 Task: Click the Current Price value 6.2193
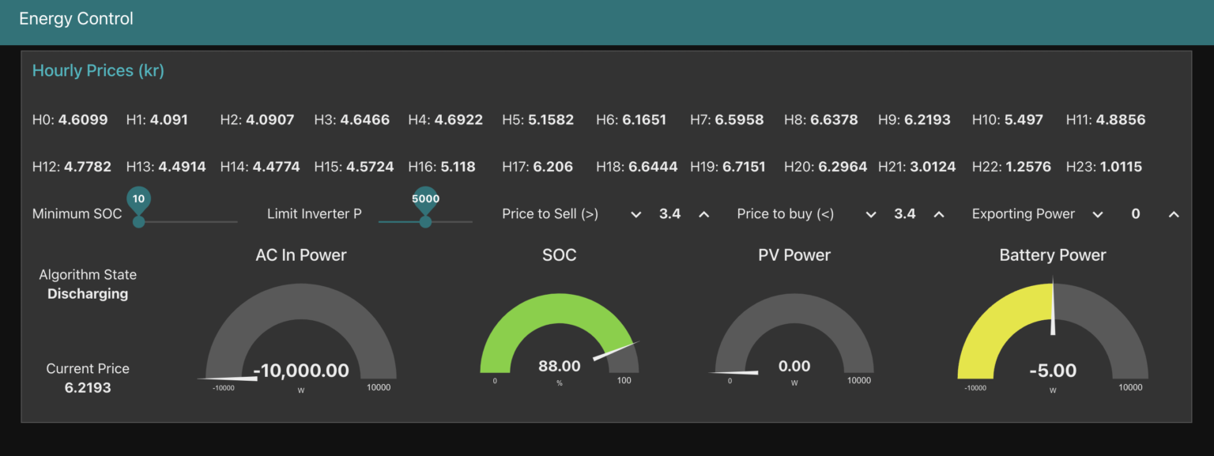88,387
